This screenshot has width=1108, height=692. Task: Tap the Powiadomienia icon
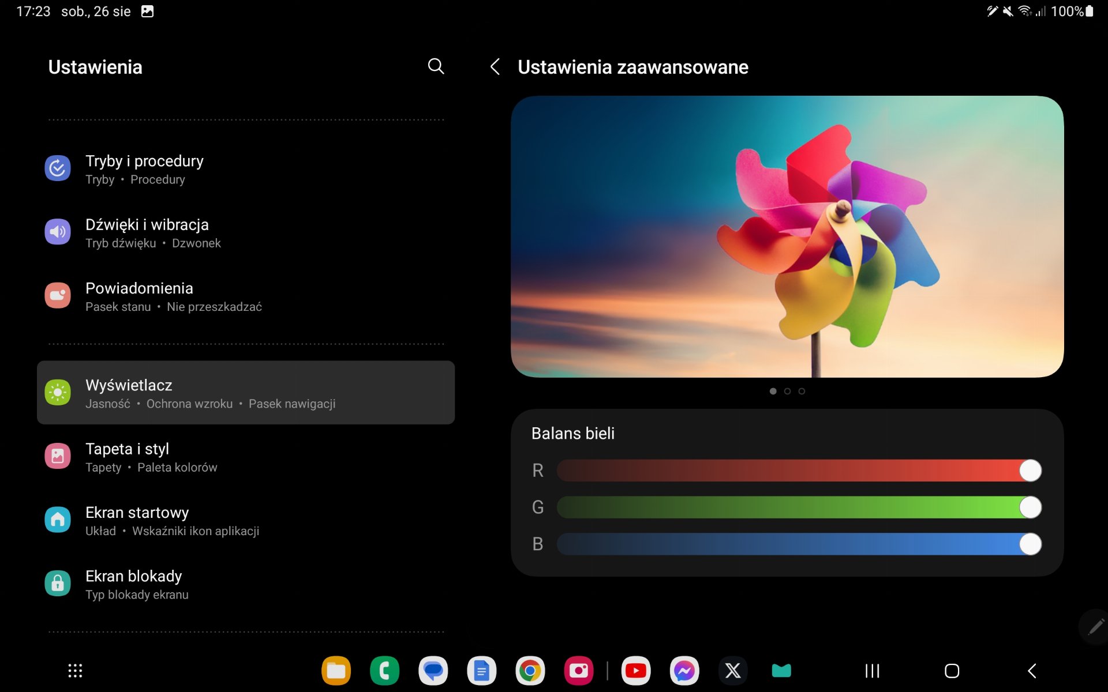(58, 295)
